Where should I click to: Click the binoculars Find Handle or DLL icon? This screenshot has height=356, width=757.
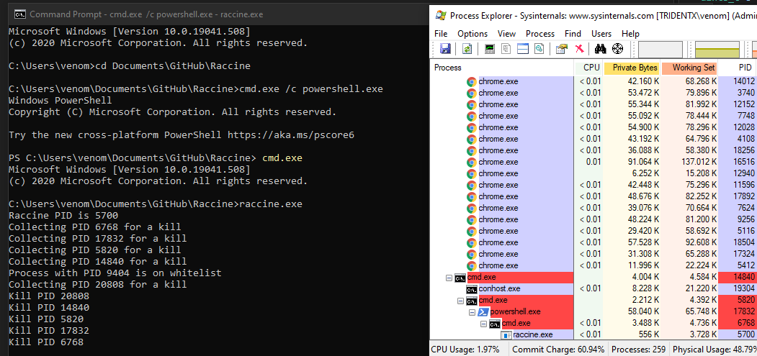tap(600, 49)
